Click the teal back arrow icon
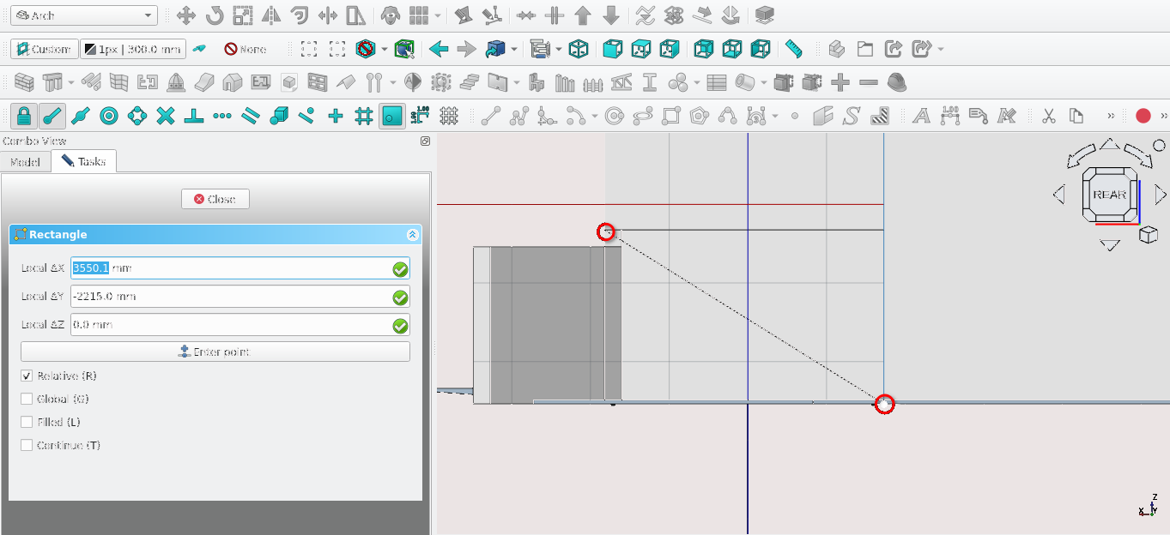1170x535 pixels. coord(439,49)
